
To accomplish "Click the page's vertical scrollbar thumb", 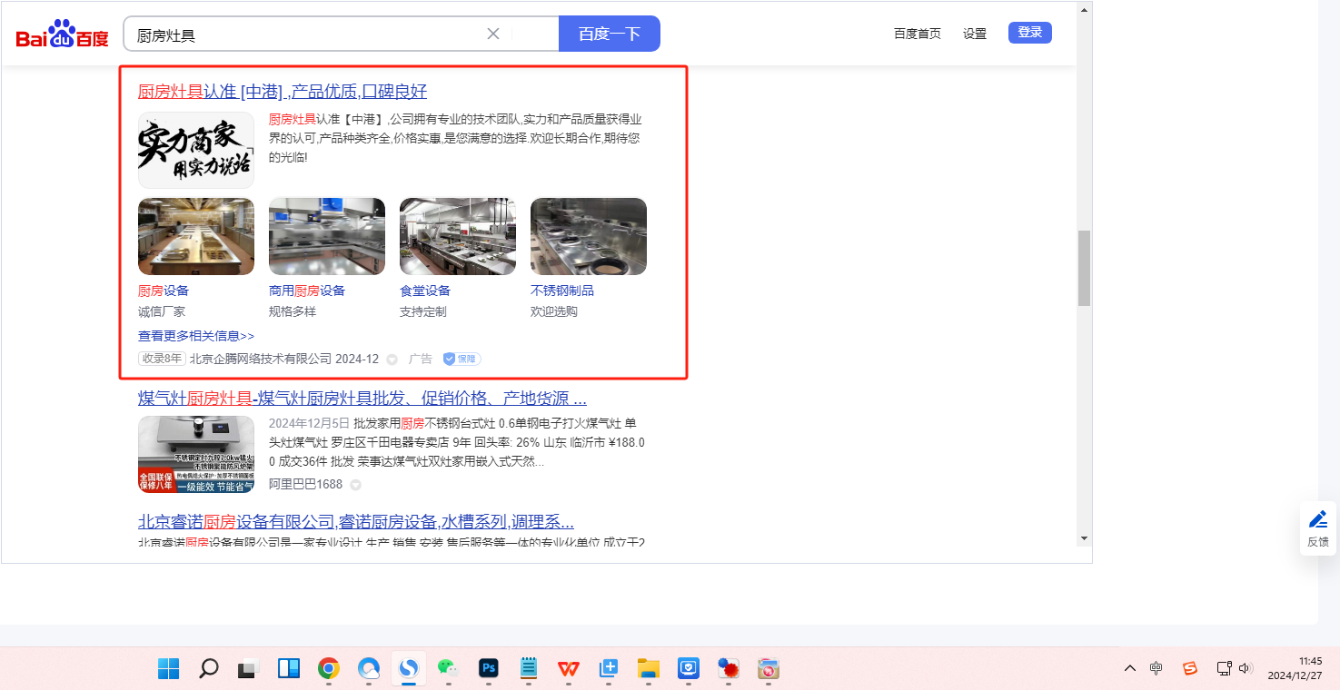I will click(x=1084, y=268).
